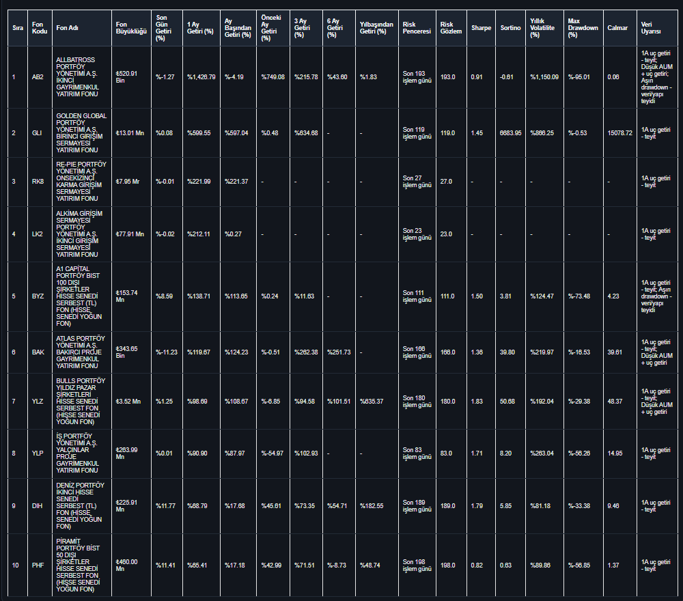Click fund code LK2
Screen dimensions: 683x601
click(38, 234)
